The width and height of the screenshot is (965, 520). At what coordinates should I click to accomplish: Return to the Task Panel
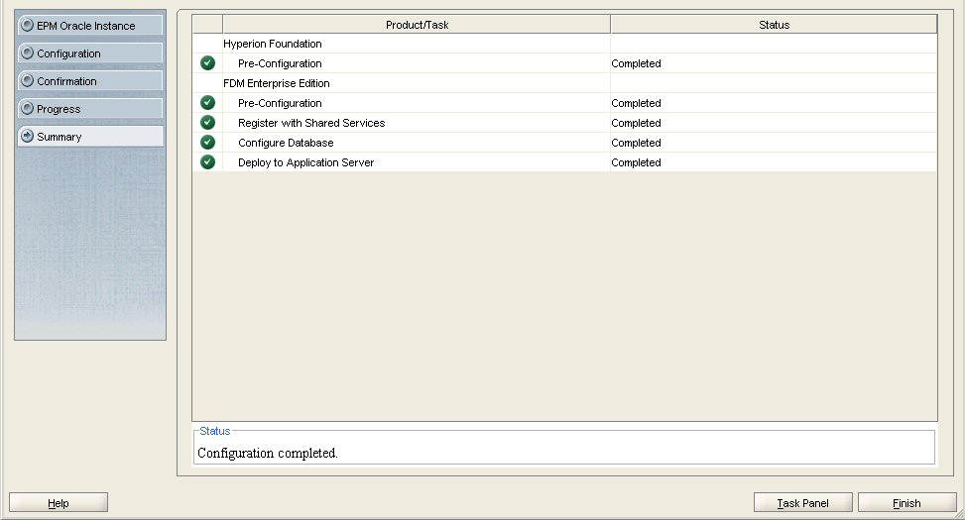tap(802, 503)
